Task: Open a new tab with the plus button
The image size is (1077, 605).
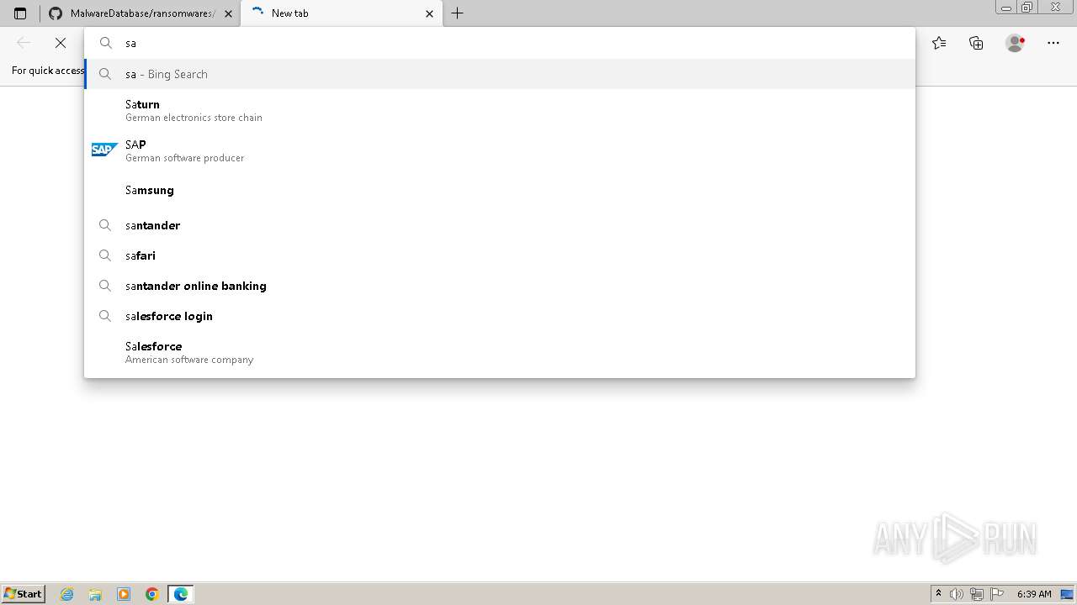Action: [x=457, y=13]
